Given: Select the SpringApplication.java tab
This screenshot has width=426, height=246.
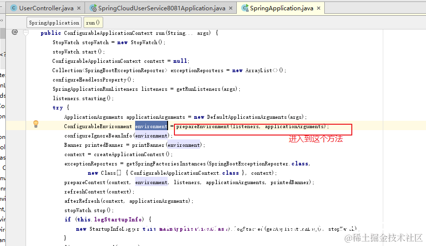Looking at the screenshot, I should coord(281,8).
